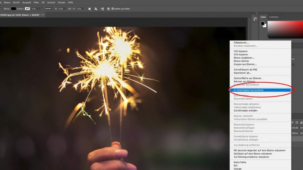This screenshot has height=170, width=303.
Task: Click the foreground color square in Farbe panel
Action: coord(262,24)
